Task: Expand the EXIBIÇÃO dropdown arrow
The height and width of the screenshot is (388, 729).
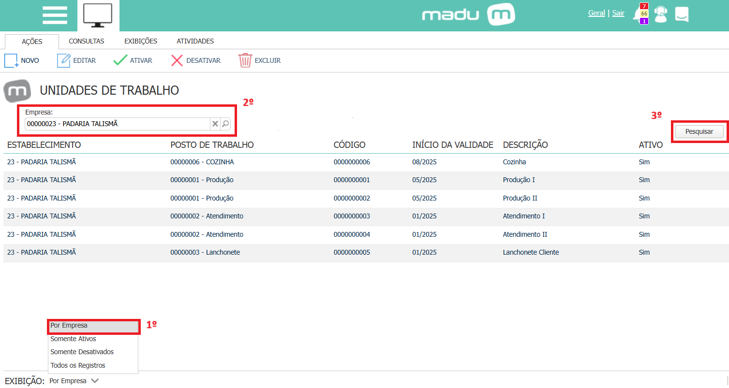Action: (95, 381)
